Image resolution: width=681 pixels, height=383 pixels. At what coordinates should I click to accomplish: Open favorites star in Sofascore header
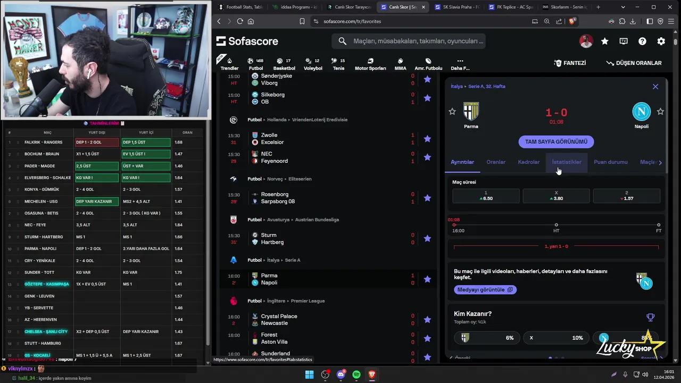pyautogui.click(x=605, y=41)
